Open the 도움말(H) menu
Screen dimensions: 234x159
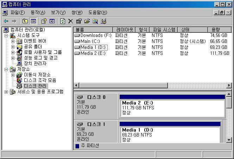point(97,13)
